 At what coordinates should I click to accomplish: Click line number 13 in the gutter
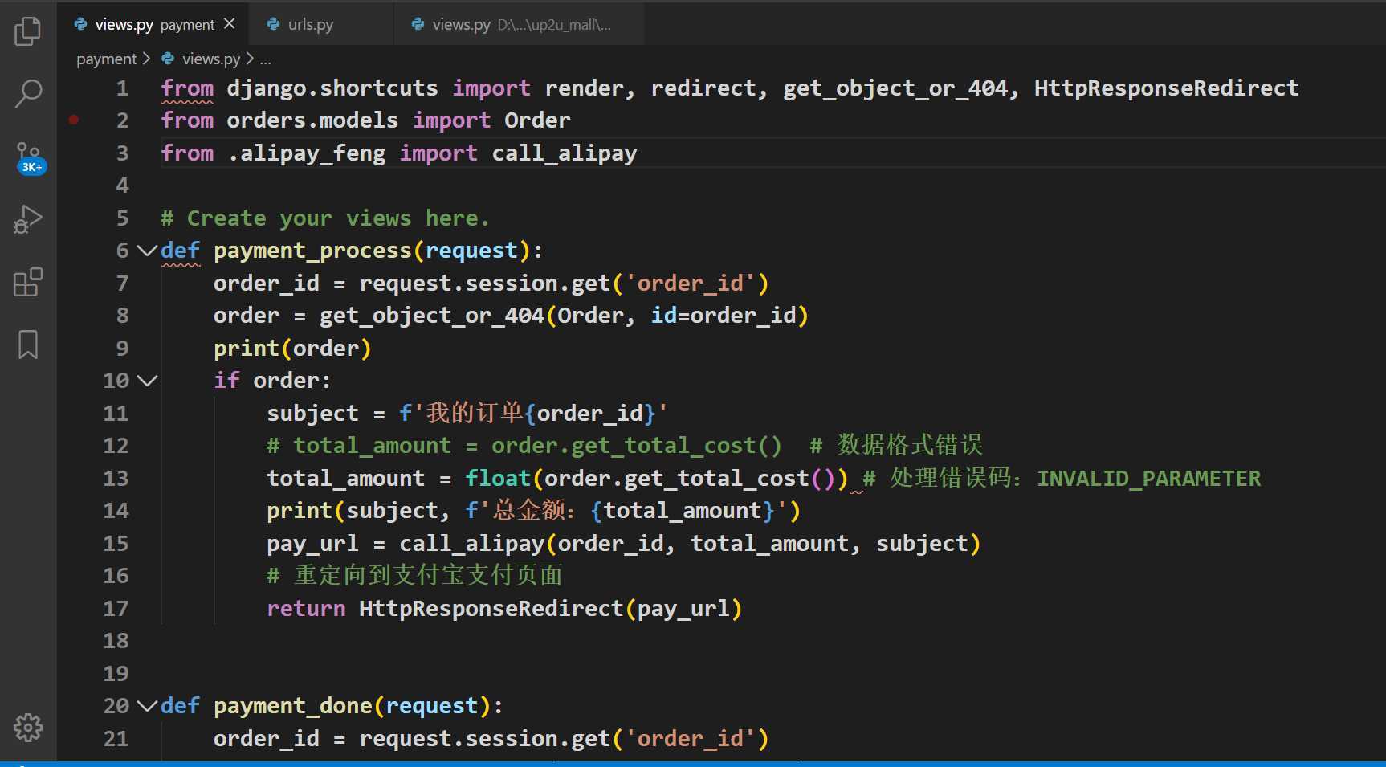116,479
